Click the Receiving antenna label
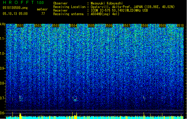 (68, 14)
